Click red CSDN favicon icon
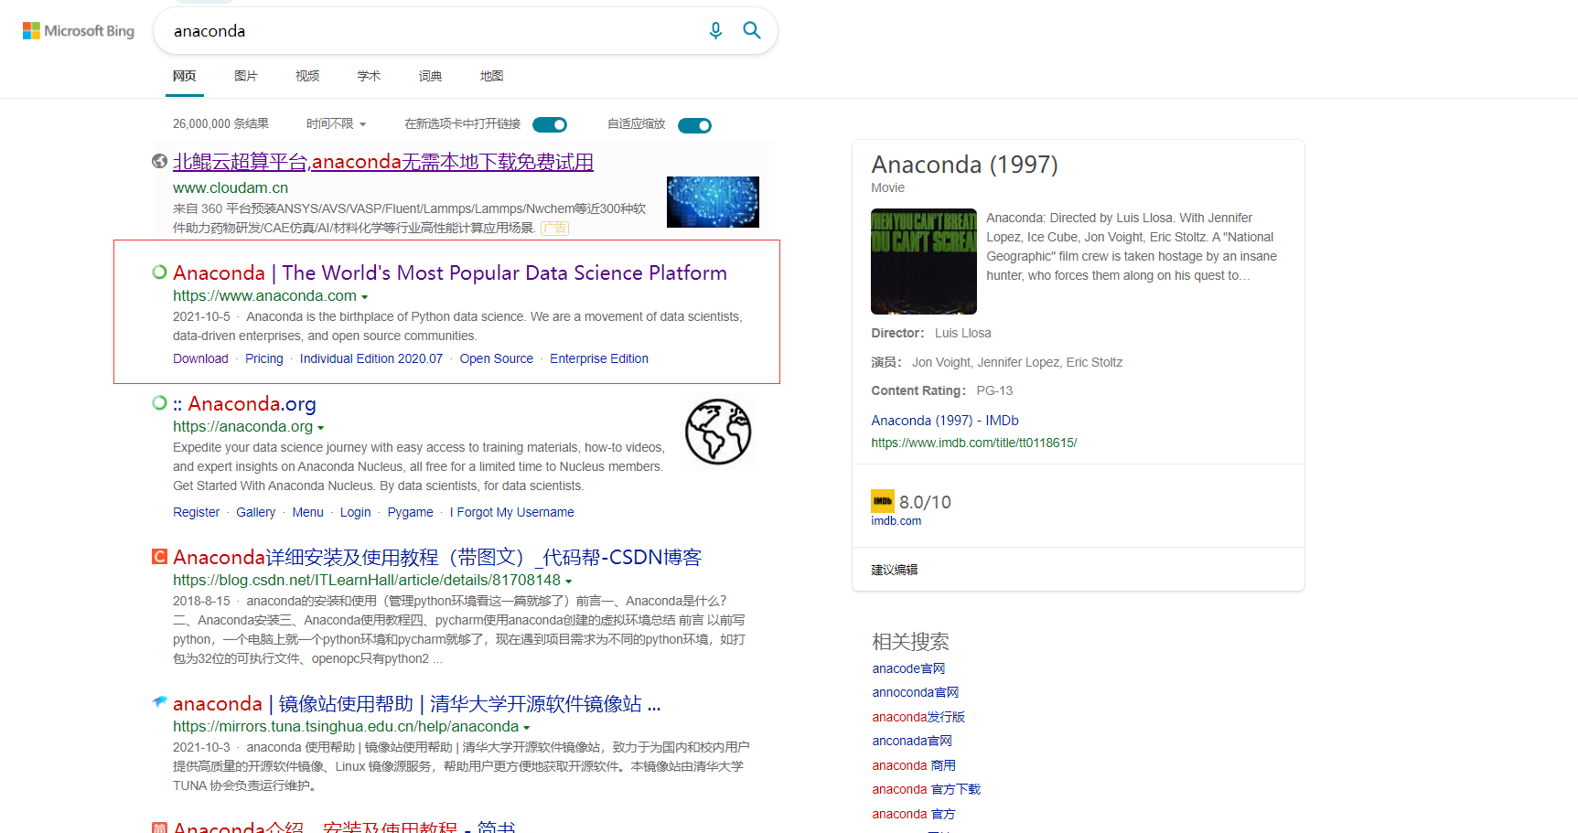 point(159,556)
